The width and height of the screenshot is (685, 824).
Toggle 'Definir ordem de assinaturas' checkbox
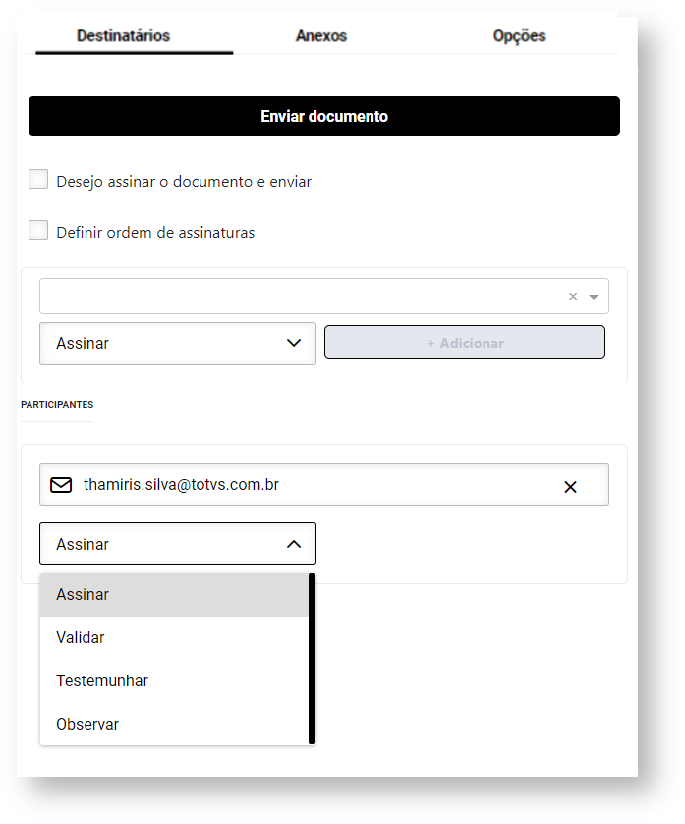[38, 231]
